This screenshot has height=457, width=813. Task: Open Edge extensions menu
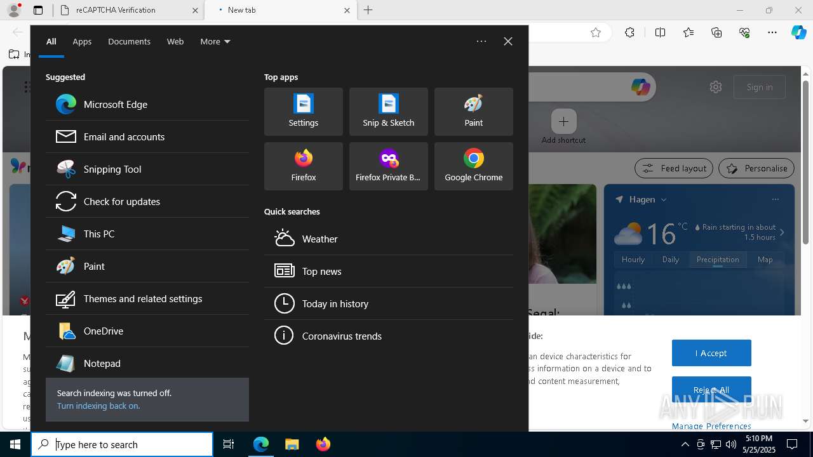[629, 33]
